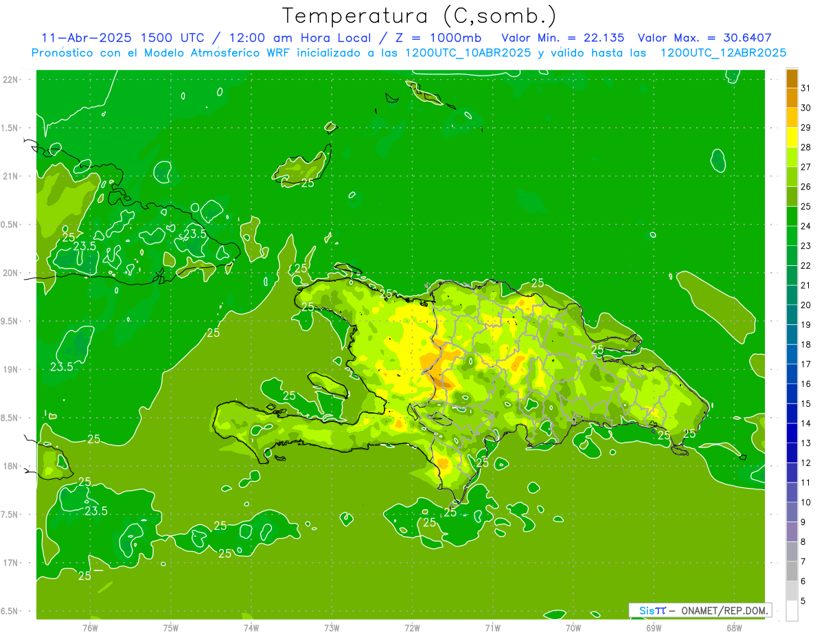Click the teal legend swatch between 19 and 20
824x637 pixels.
(792, 315)
